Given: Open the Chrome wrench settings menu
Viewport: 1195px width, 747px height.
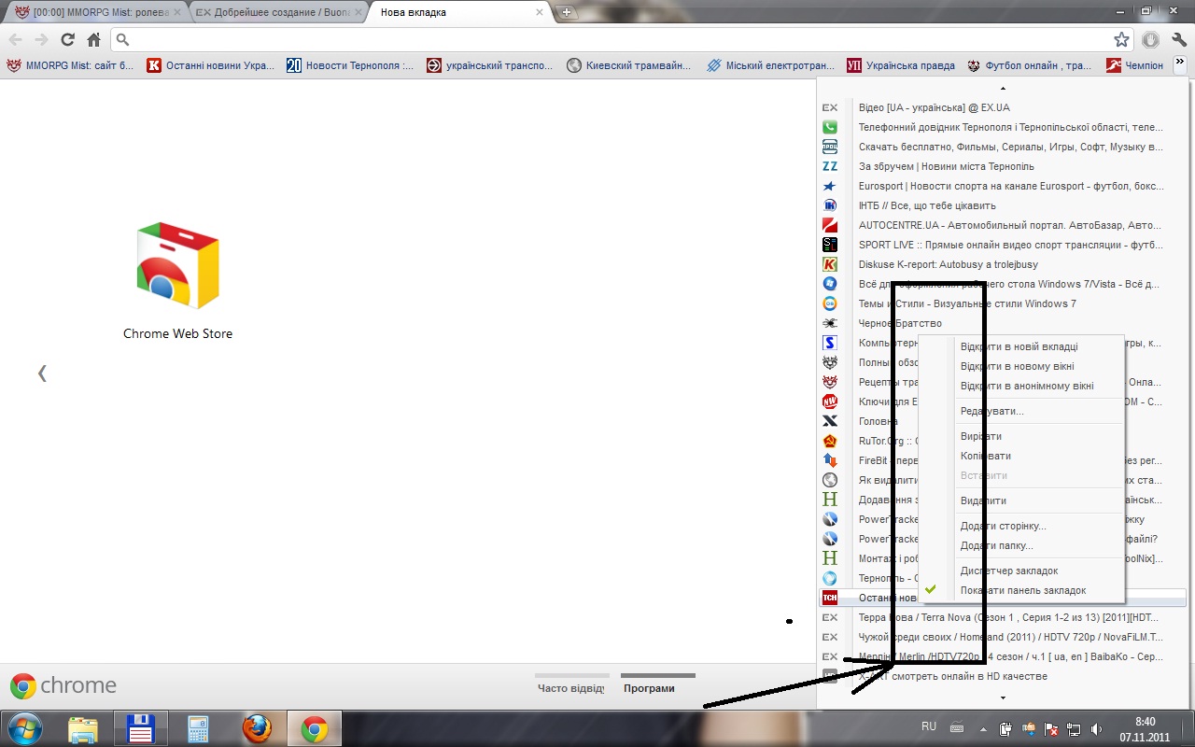Looking at the screenshot, I should pos(1178,40).
